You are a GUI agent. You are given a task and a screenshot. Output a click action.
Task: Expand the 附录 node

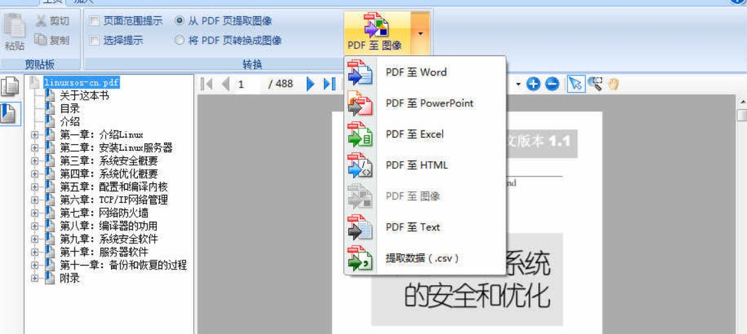(35, 279)
